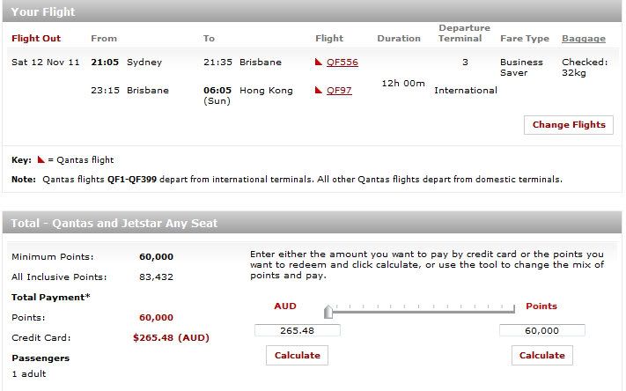Click the 'Duration' column heading

[399, 39]
